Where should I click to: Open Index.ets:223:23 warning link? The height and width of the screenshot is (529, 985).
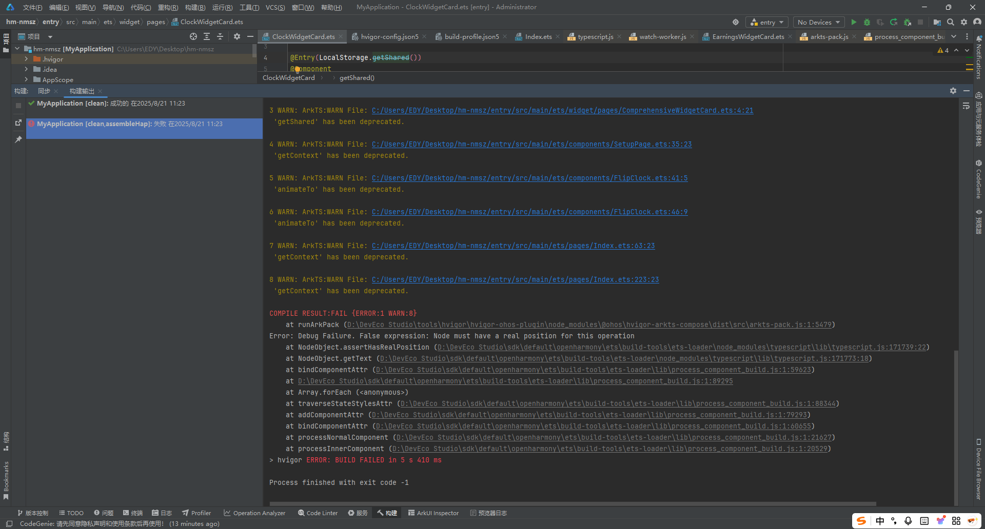point(515,279)
